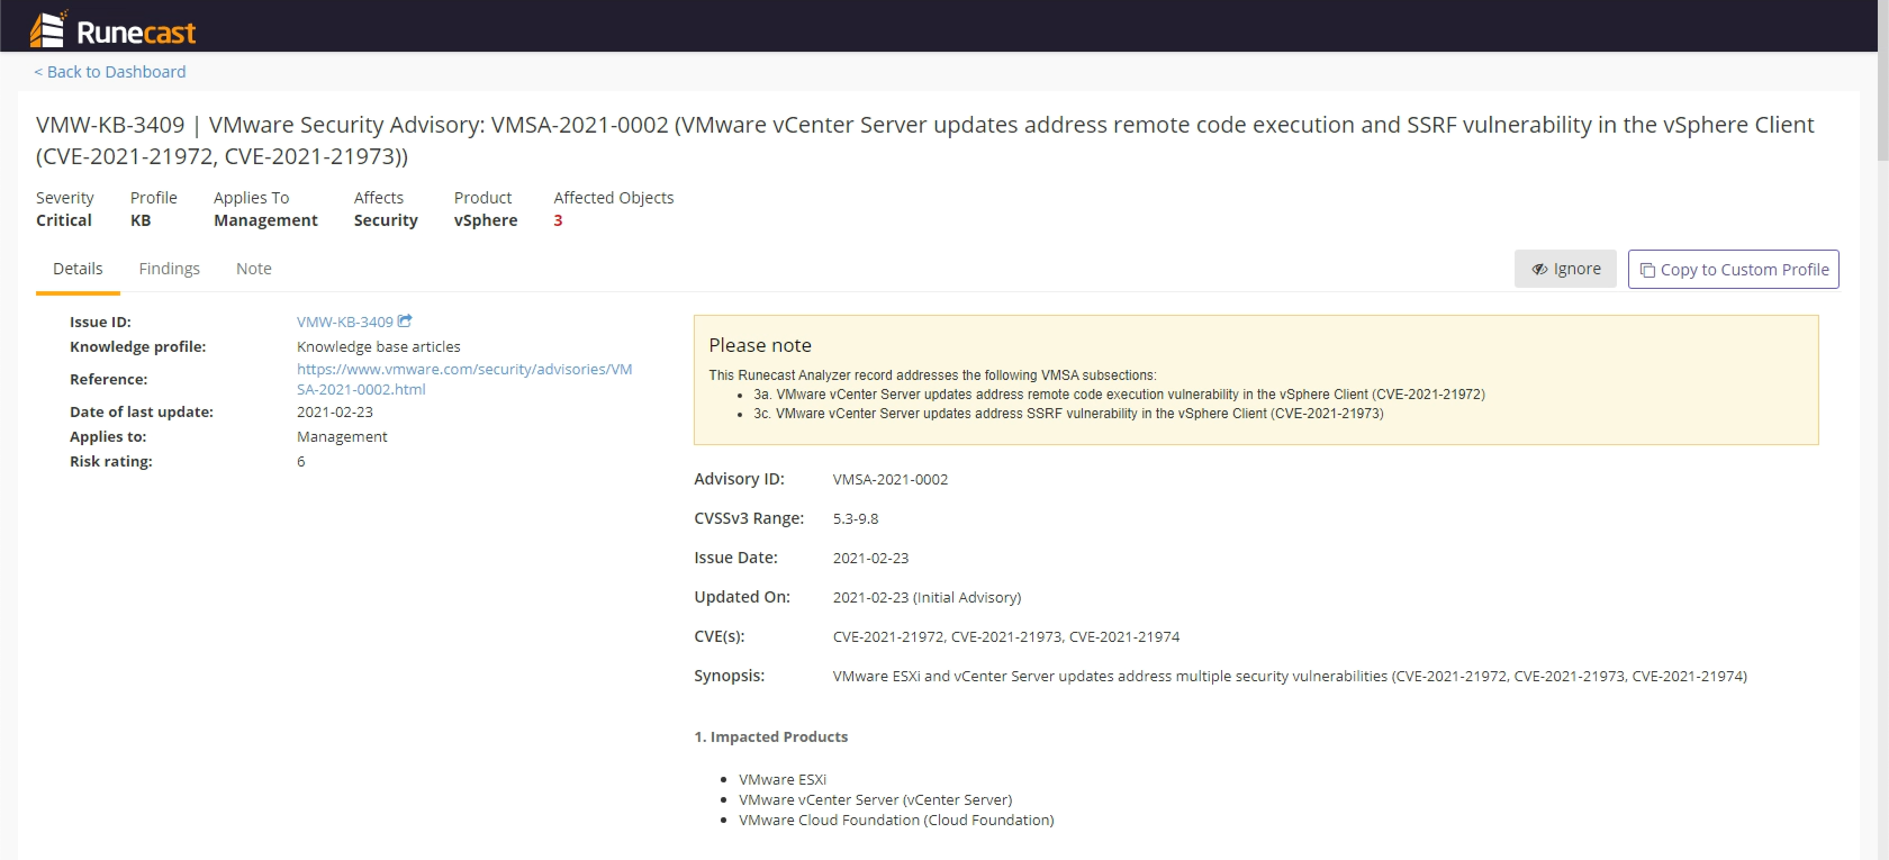Viewport: 1889px width, 860px height.
Task: Click the Updated On Initial Advisory text
Action: (927, 598)
